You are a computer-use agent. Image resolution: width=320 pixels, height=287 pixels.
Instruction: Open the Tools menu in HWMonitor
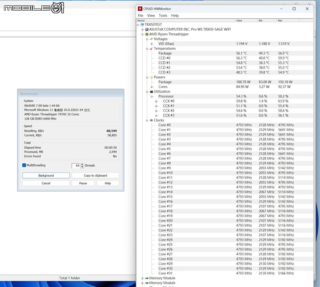(163, 16)
